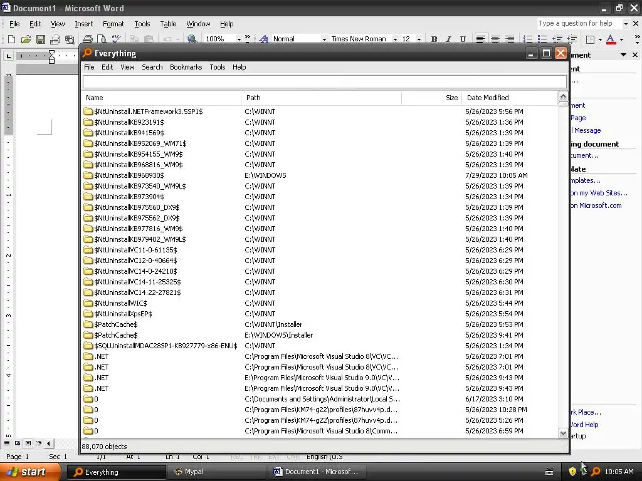Open the help question box dropdown arrow
Viewport: 642px width, 481px height.
pos(626,24)
